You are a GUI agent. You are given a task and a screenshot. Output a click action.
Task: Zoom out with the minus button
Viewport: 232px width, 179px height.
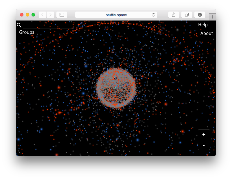[x=204, y=145]
